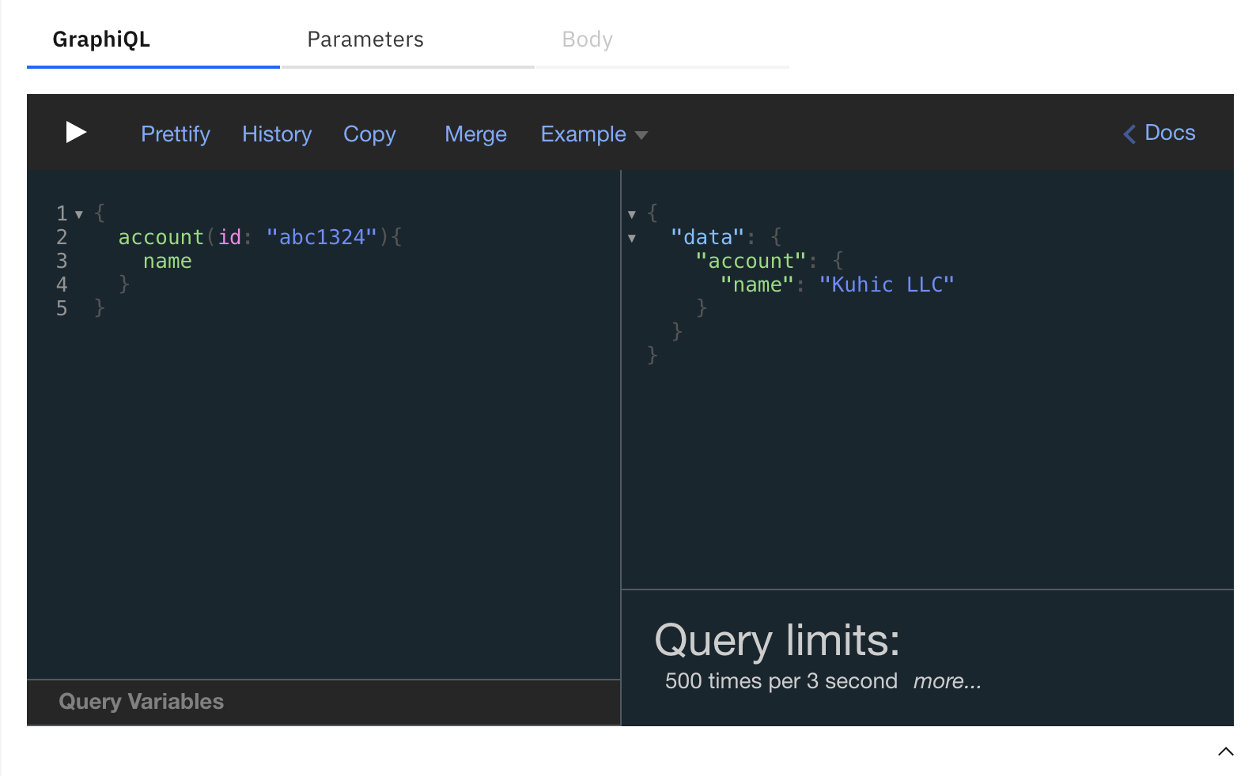Click the "Kuhic LLC" result value

coord(887,284)
